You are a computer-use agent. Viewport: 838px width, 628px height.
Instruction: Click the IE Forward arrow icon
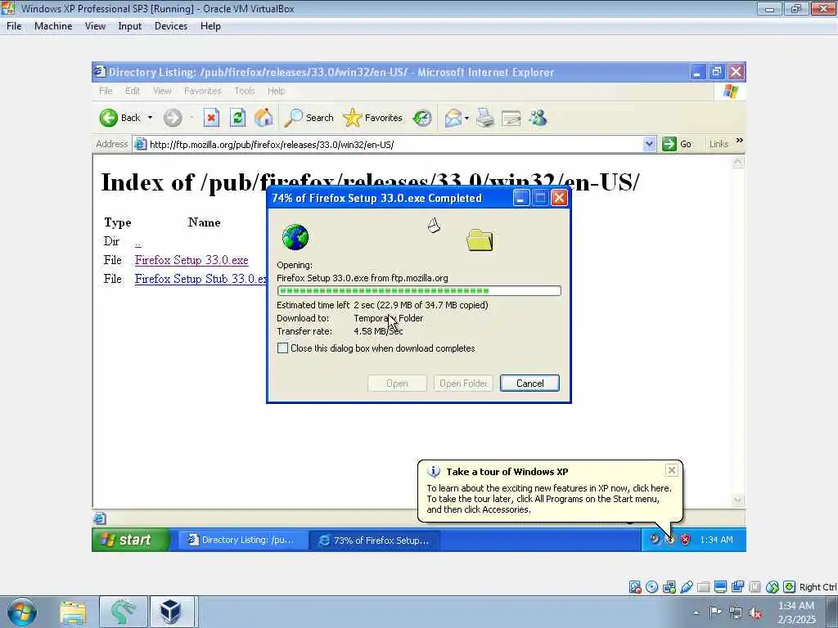(x=173, y=118)
